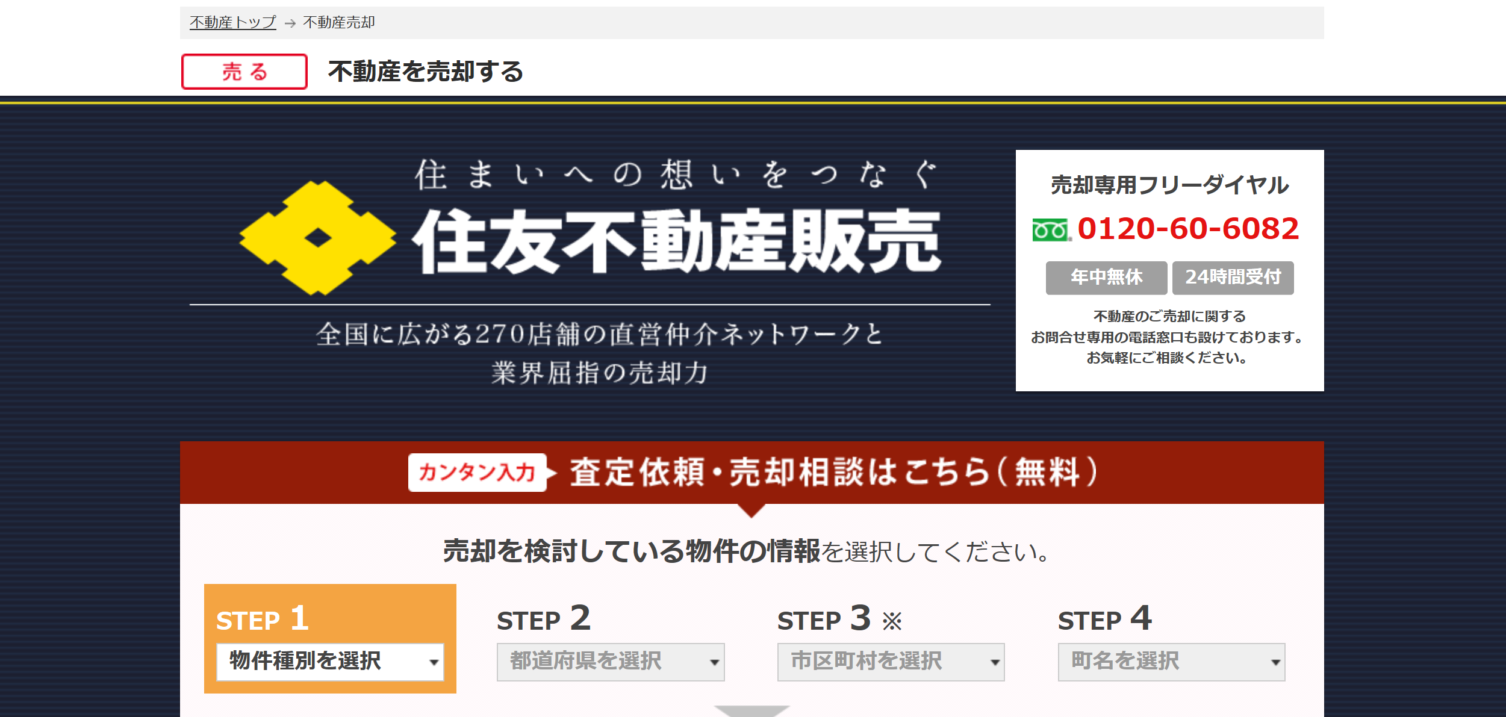Click the 売却を検討している物件の情報 instruction text
This screenshot has width=1506, height=717.
click(632, 551)
